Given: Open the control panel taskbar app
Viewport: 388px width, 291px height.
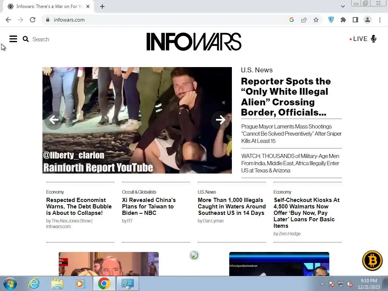Looking at the screenshot, I should 127,283.
